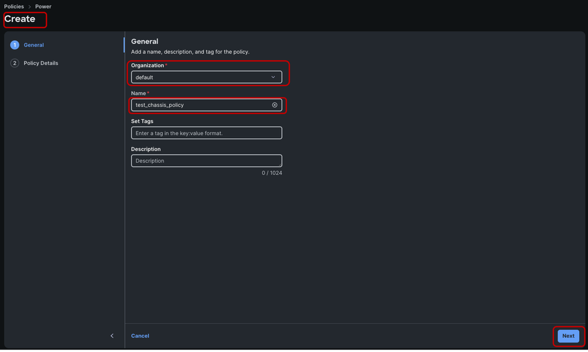Cancel the policy creation

click(x=140, y=336)
